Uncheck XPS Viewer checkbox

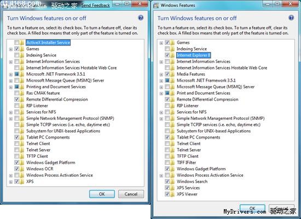(x=167, y=194)
